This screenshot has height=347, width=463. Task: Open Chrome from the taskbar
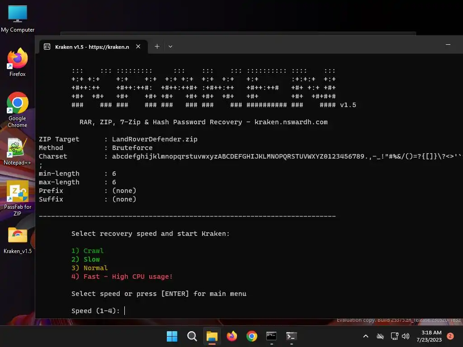click(x=252, y=336)
